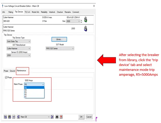
Task: Select R5 in the Maint Phase list
Action: pos(34,88)
